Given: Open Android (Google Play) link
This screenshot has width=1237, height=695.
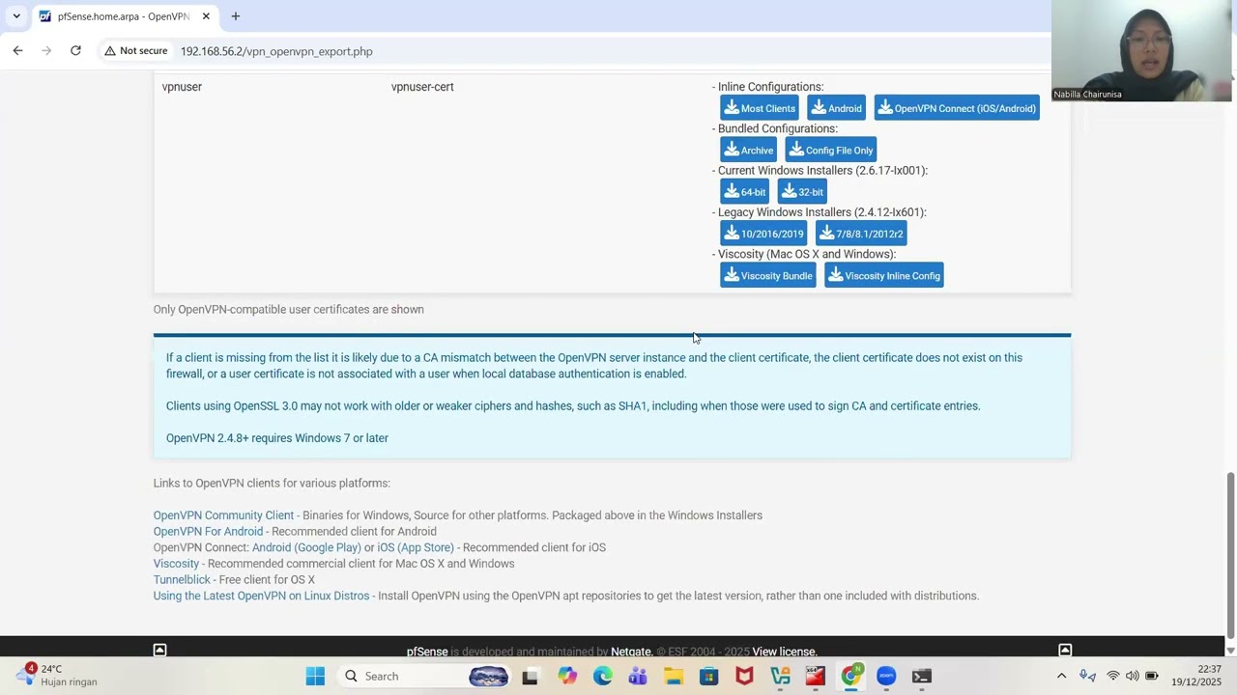Looking at the screenshot, I should click(x=306, y=547).
